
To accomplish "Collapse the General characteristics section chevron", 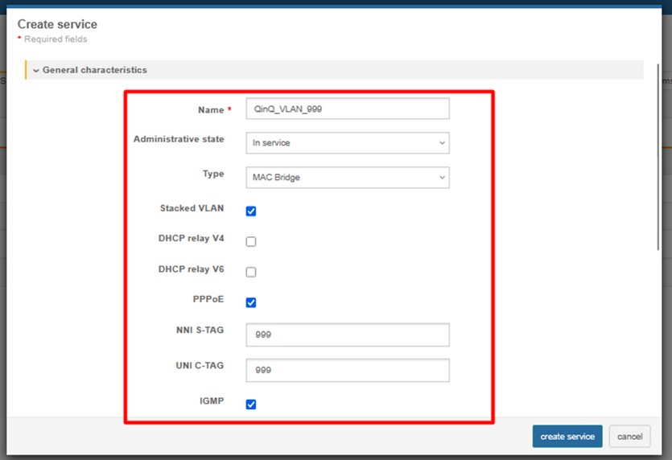I will click(36, 71).
